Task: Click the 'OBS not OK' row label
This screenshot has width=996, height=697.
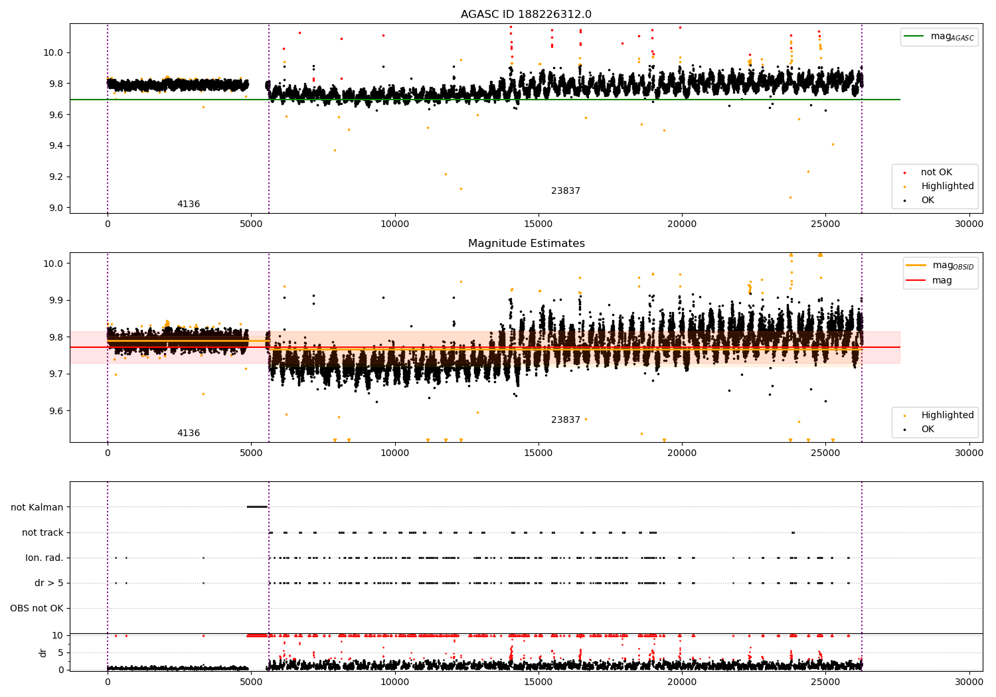Action: (37, 608)
